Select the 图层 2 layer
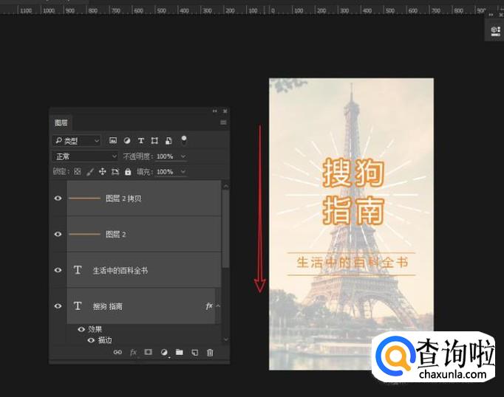The width and height of the screenshot is (504, 397). [x=144, y=234]
